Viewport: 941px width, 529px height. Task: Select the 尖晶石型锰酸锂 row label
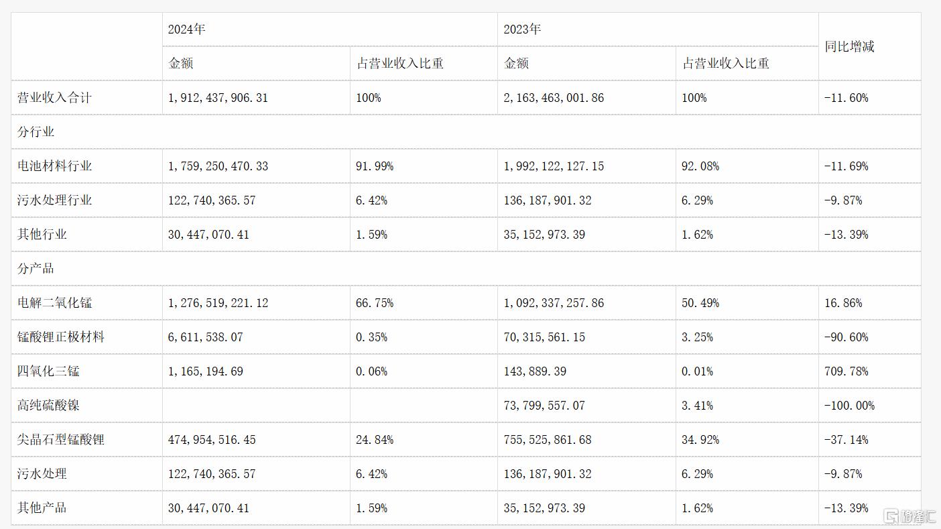[61, 440]
